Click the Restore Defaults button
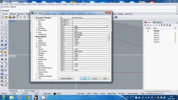178x100 pixels. coord(66,78)
